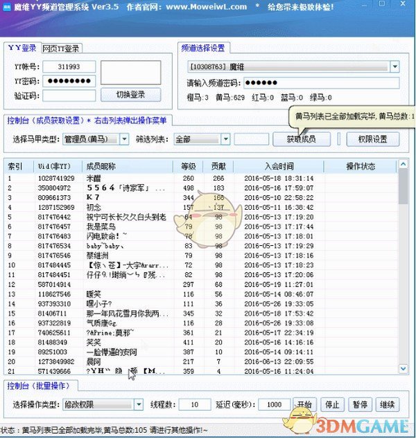The height and width of the screenshot is (439, 416).
Task: Select row nickname 黎维洲
Action: pos(201,256)
